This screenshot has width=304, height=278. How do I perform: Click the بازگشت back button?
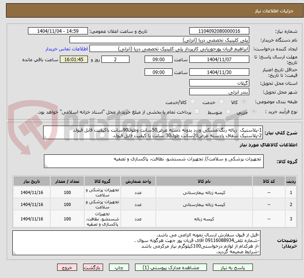pyautogui.click(x=93, y=267)
